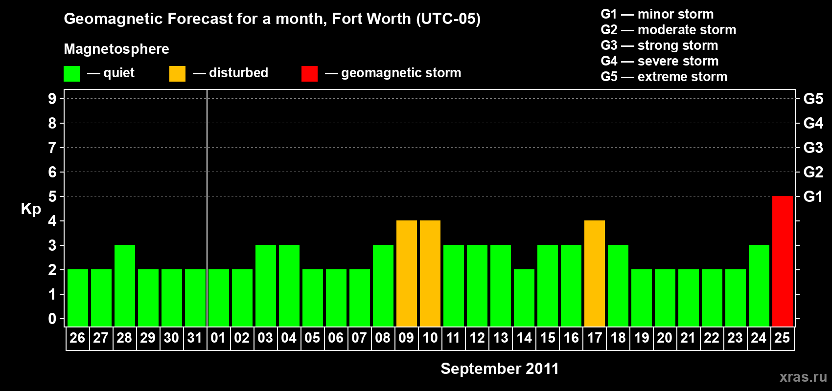832x391 pixels.
Task: Click date label 20 on x-axis
Action: 665,338
